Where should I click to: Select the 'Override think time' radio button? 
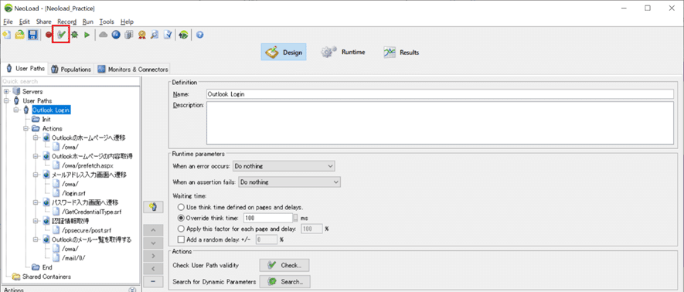click(180, 218)
